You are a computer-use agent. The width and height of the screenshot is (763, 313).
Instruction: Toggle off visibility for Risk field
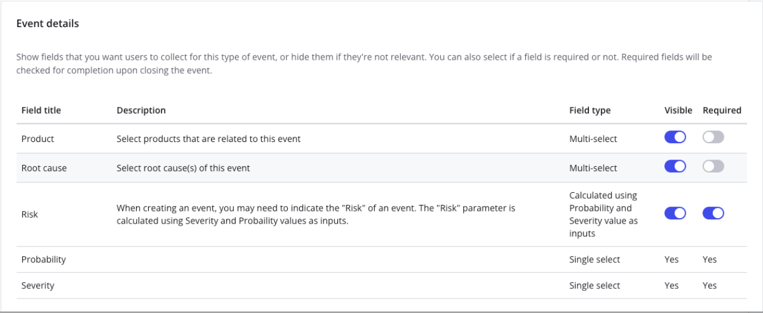click(675, 213)
